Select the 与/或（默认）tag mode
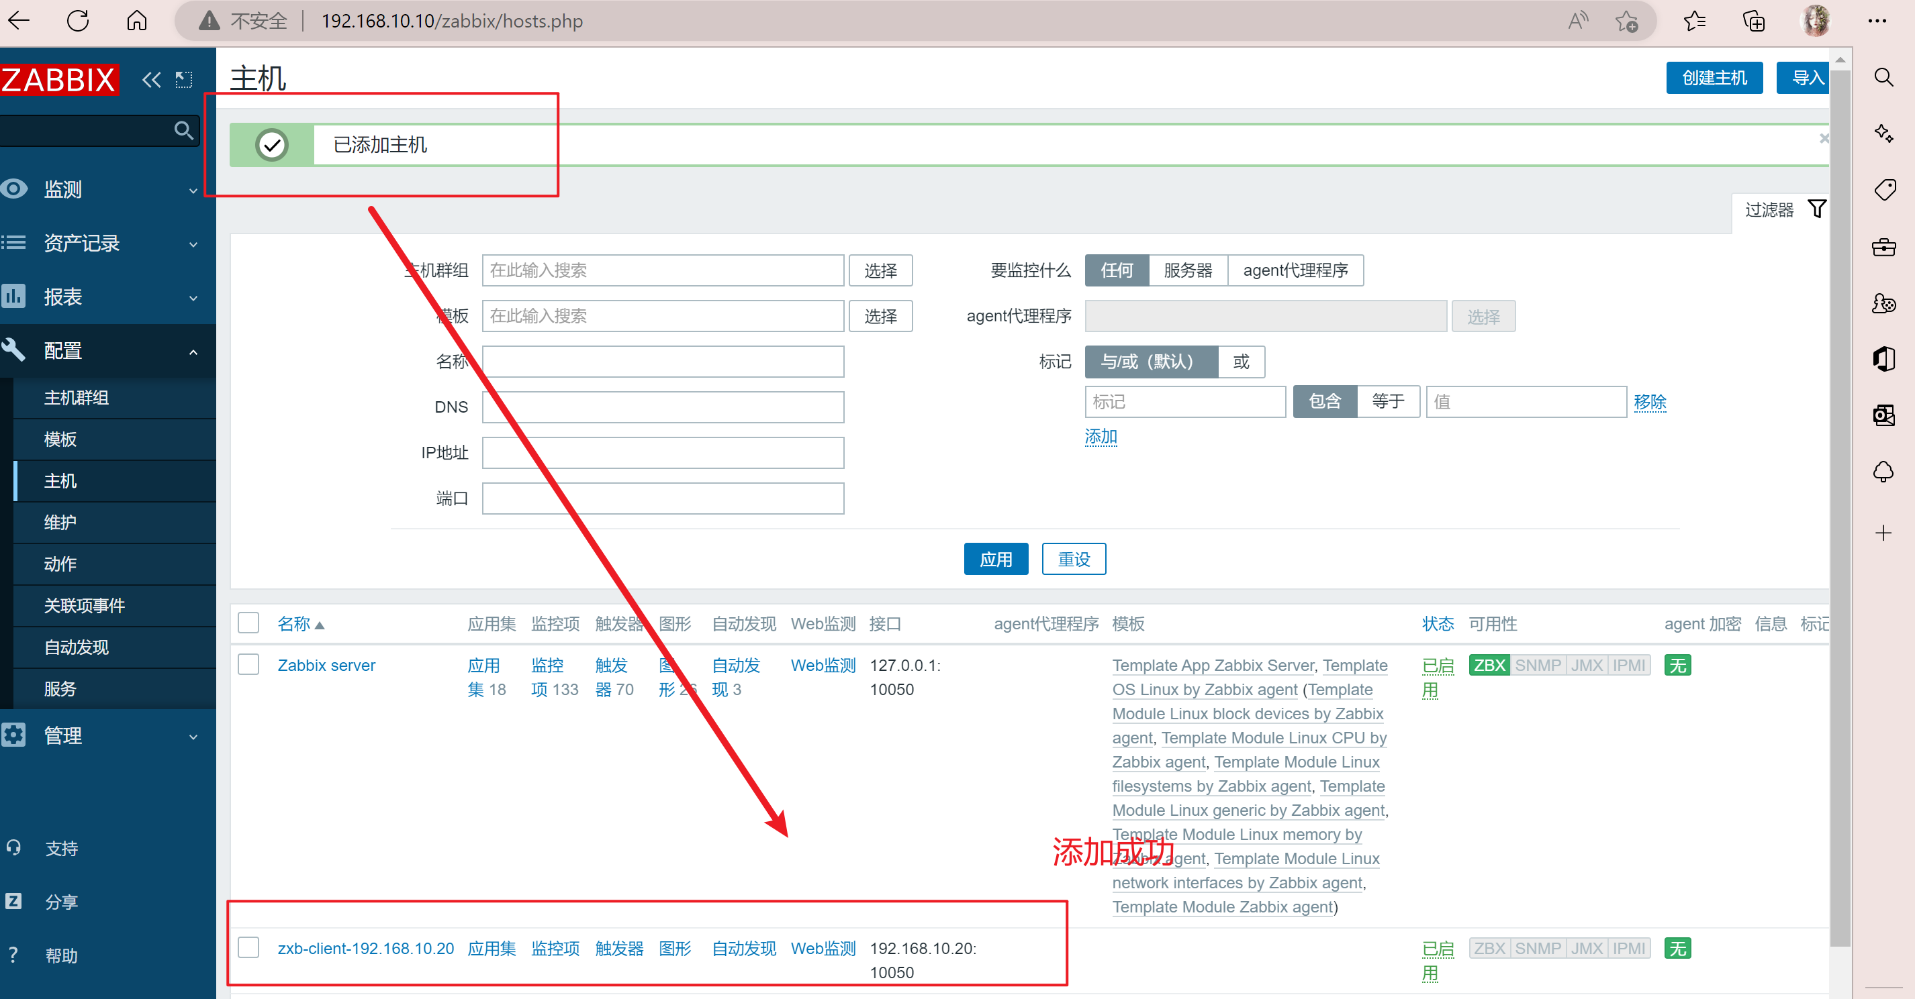The height and width of the screenshot is (999, 1915). point(1152,362)
